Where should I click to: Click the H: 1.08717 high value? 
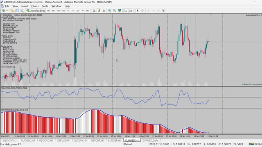(194, 144)
